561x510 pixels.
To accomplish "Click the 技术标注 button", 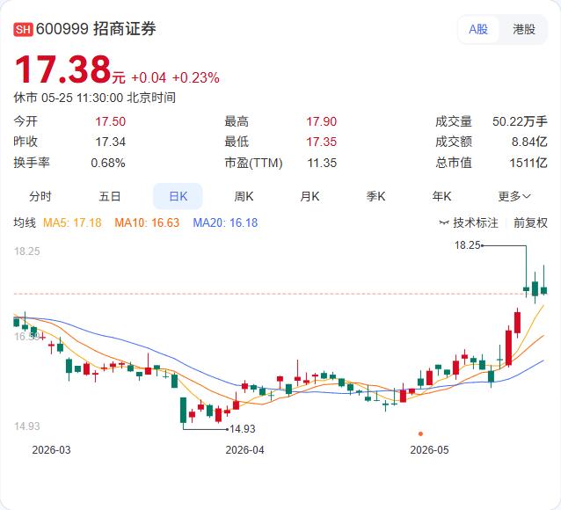I will coord(475,223).
